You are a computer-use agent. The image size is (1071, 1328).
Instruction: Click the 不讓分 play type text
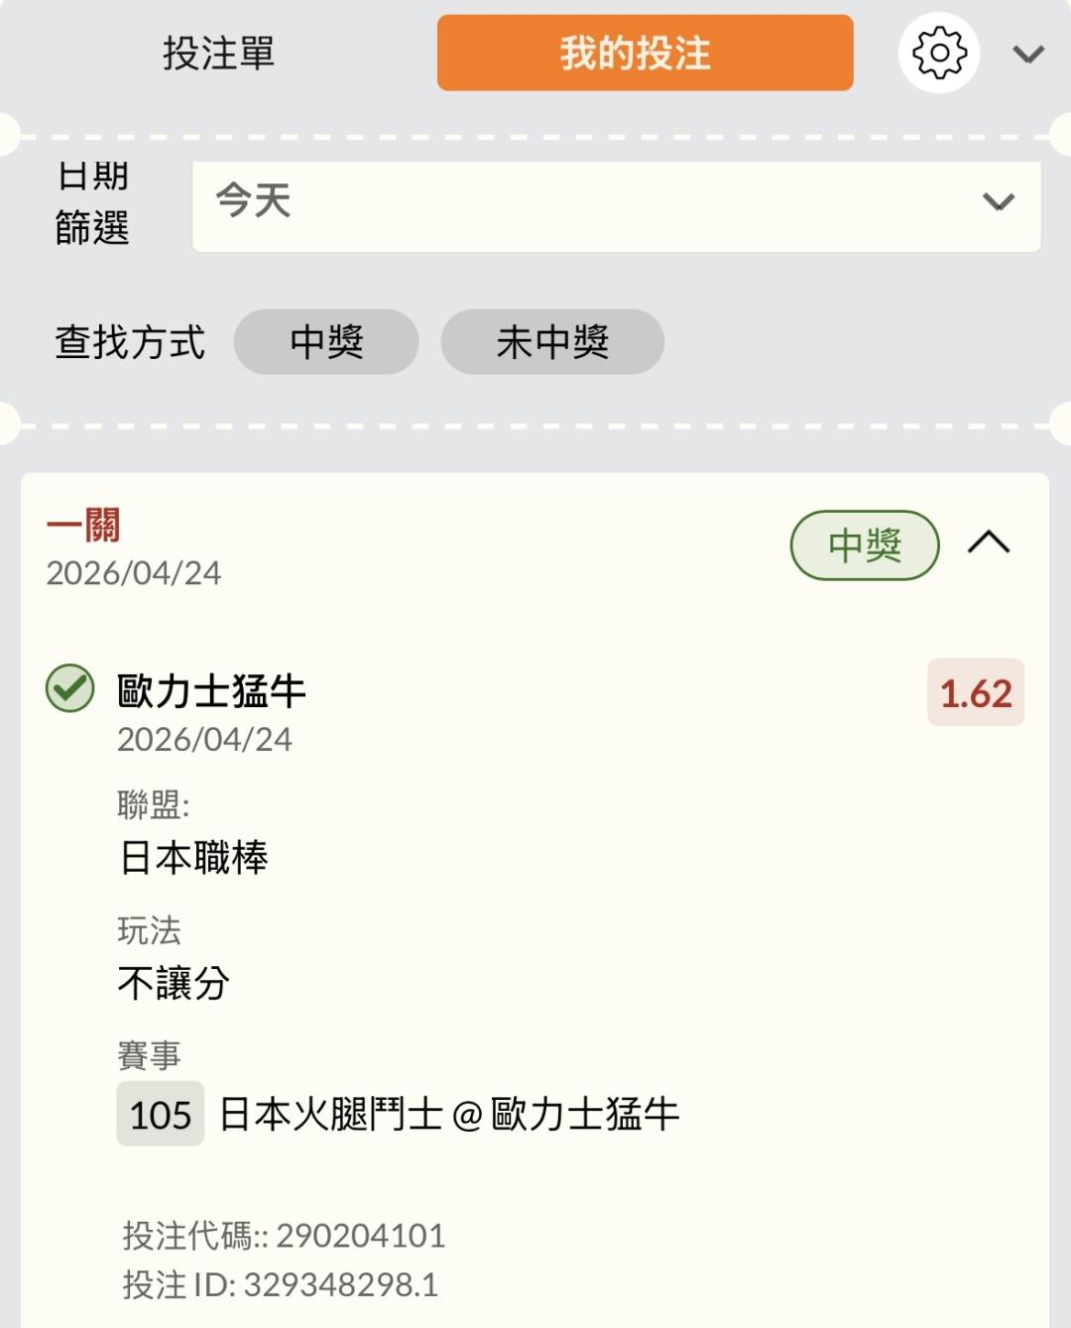click(174, 984)
